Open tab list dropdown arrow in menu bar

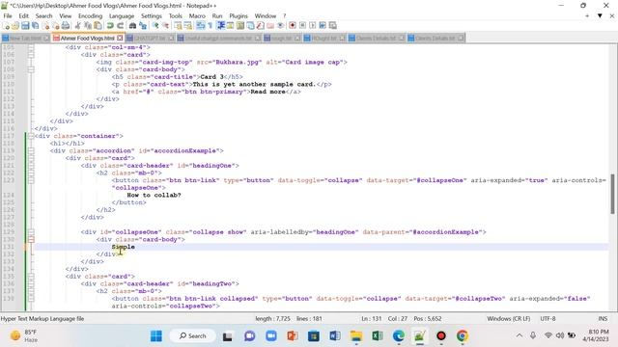pos(600,15)
